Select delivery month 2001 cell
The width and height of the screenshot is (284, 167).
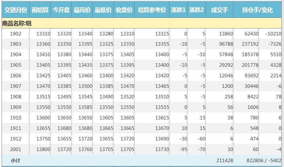pyautogui.click(x=16, y=149)
